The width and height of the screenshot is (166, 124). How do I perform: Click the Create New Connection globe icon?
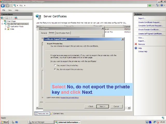(x=2, y=18)
